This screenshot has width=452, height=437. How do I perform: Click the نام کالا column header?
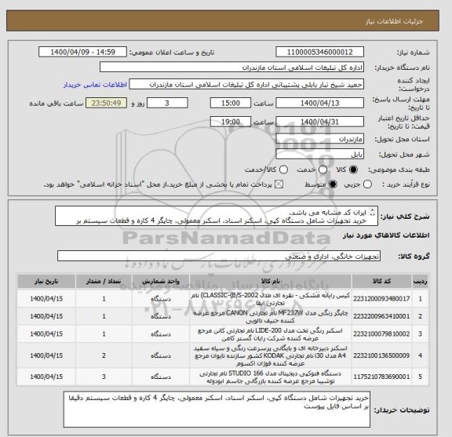pyautogui.click(x=271, y=282)
